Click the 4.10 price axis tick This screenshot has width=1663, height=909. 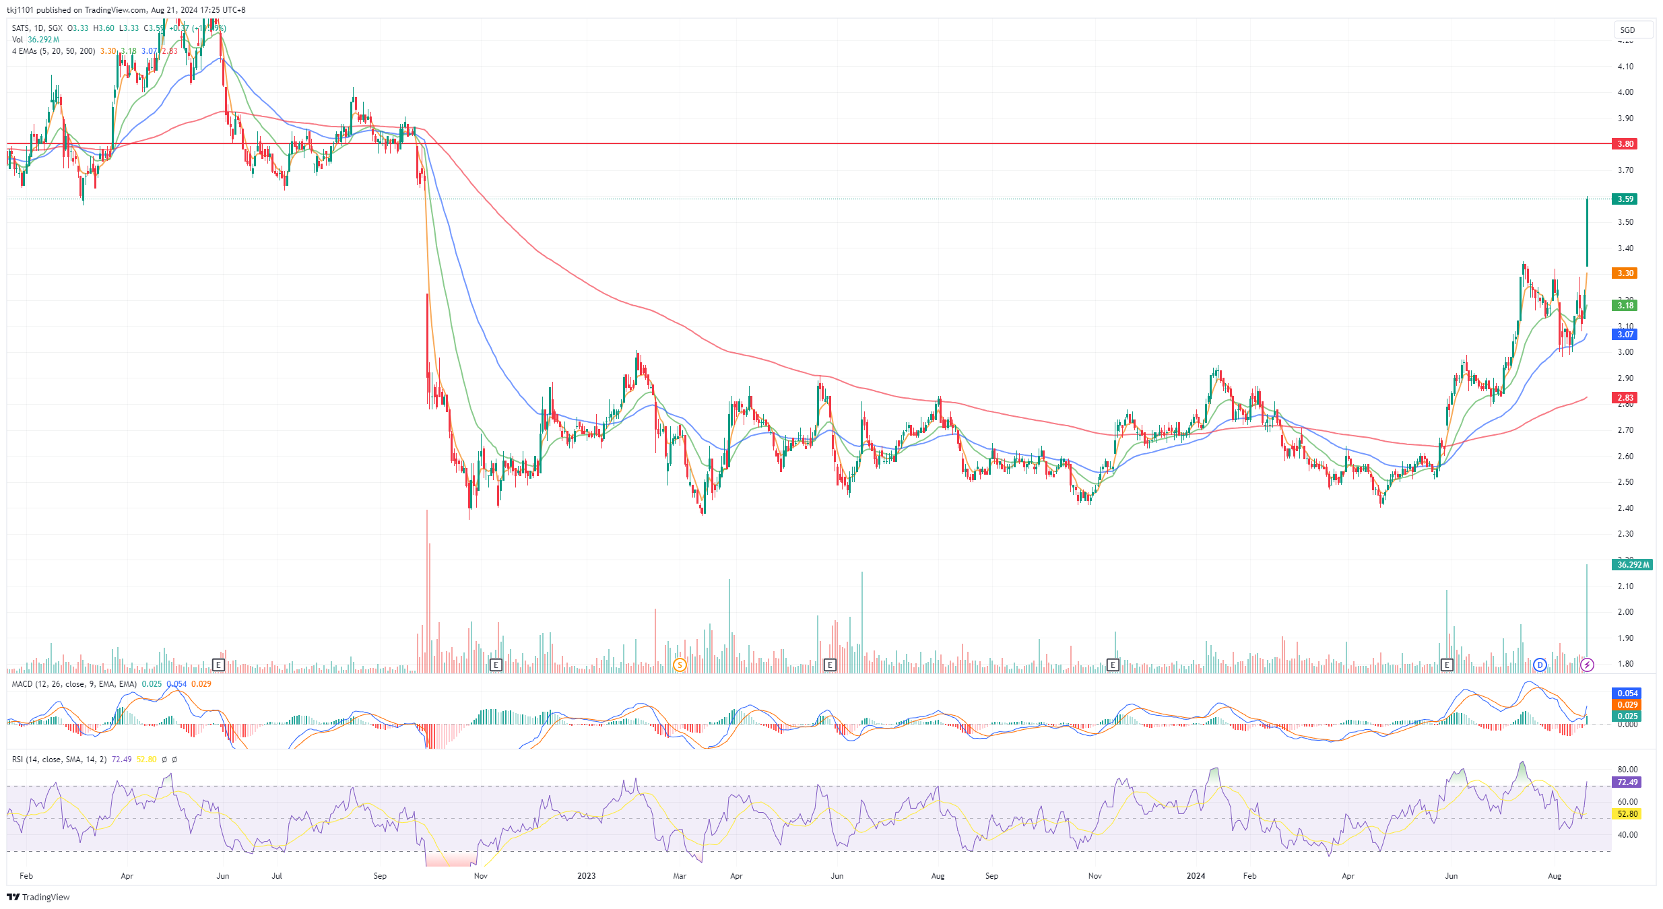[1625, 67]
